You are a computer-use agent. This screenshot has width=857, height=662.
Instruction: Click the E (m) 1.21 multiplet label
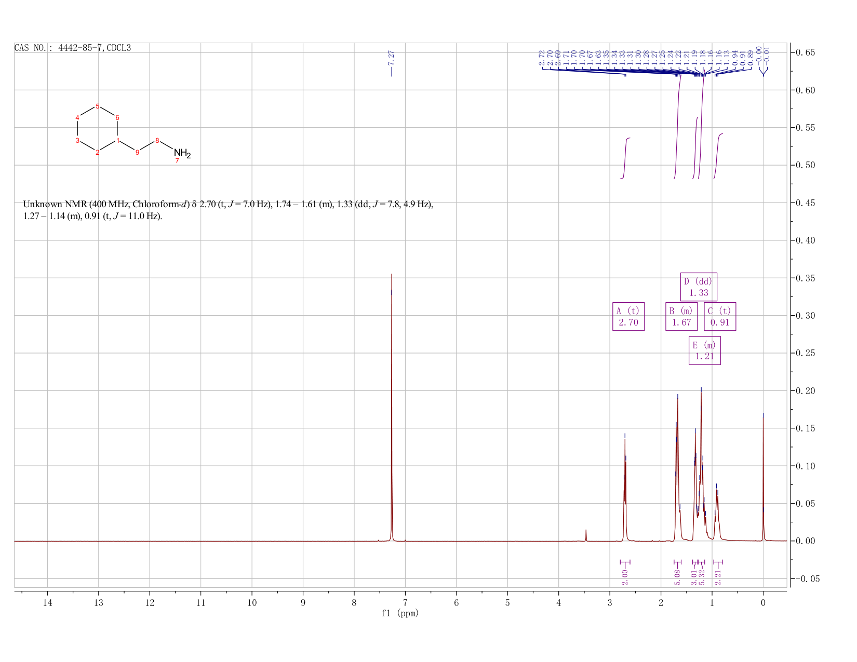705,350
